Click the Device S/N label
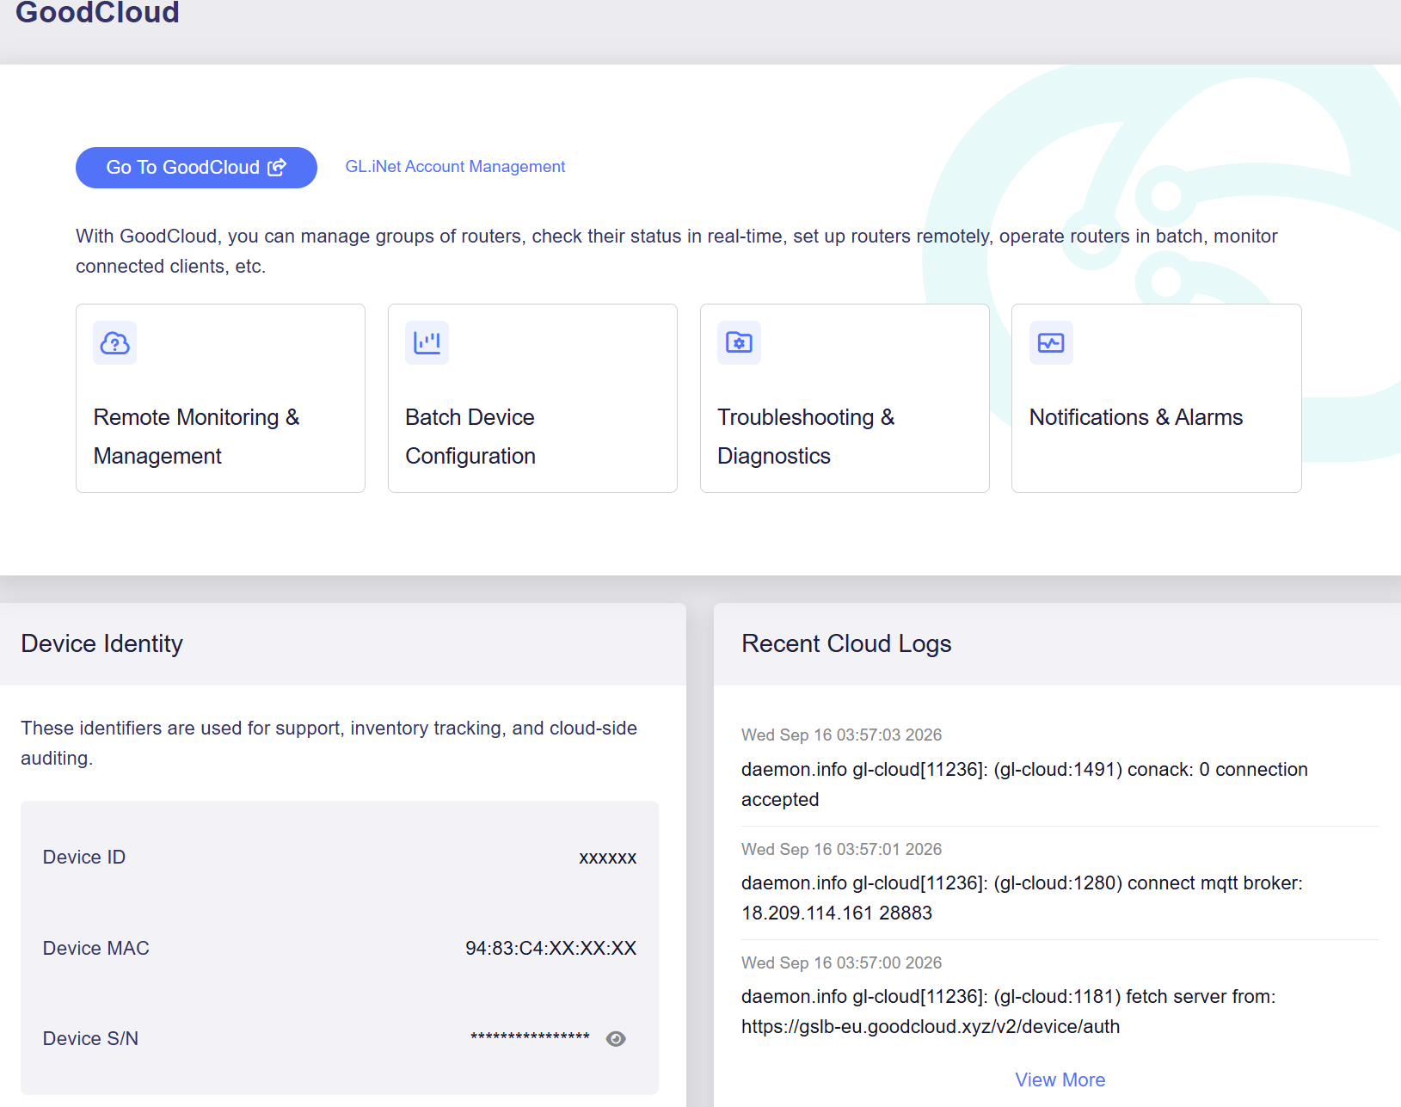The width and height of the screenshot is (1401, 1107). 91,1039
